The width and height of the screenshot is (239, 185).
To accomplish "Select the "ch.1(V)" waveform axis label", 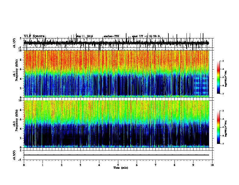I will point(14,43).
